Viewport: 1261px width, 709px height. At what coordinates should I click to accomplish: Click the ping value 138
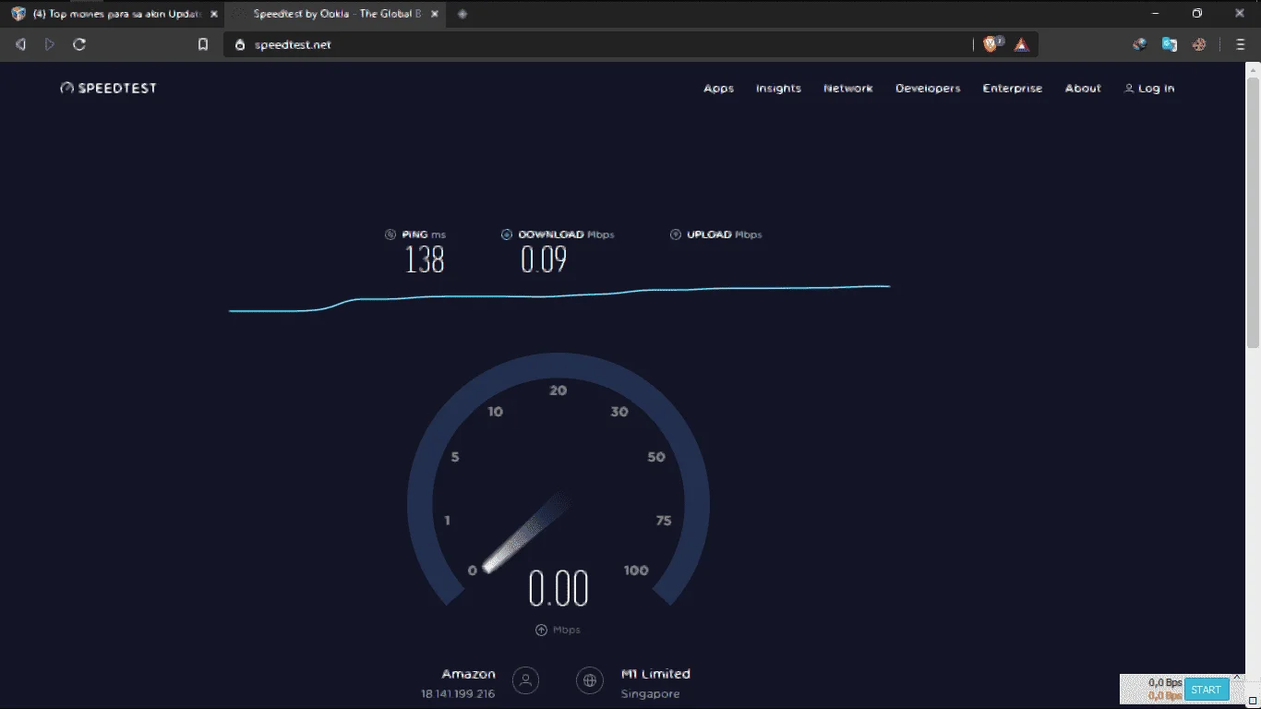[x=425, y=260]
